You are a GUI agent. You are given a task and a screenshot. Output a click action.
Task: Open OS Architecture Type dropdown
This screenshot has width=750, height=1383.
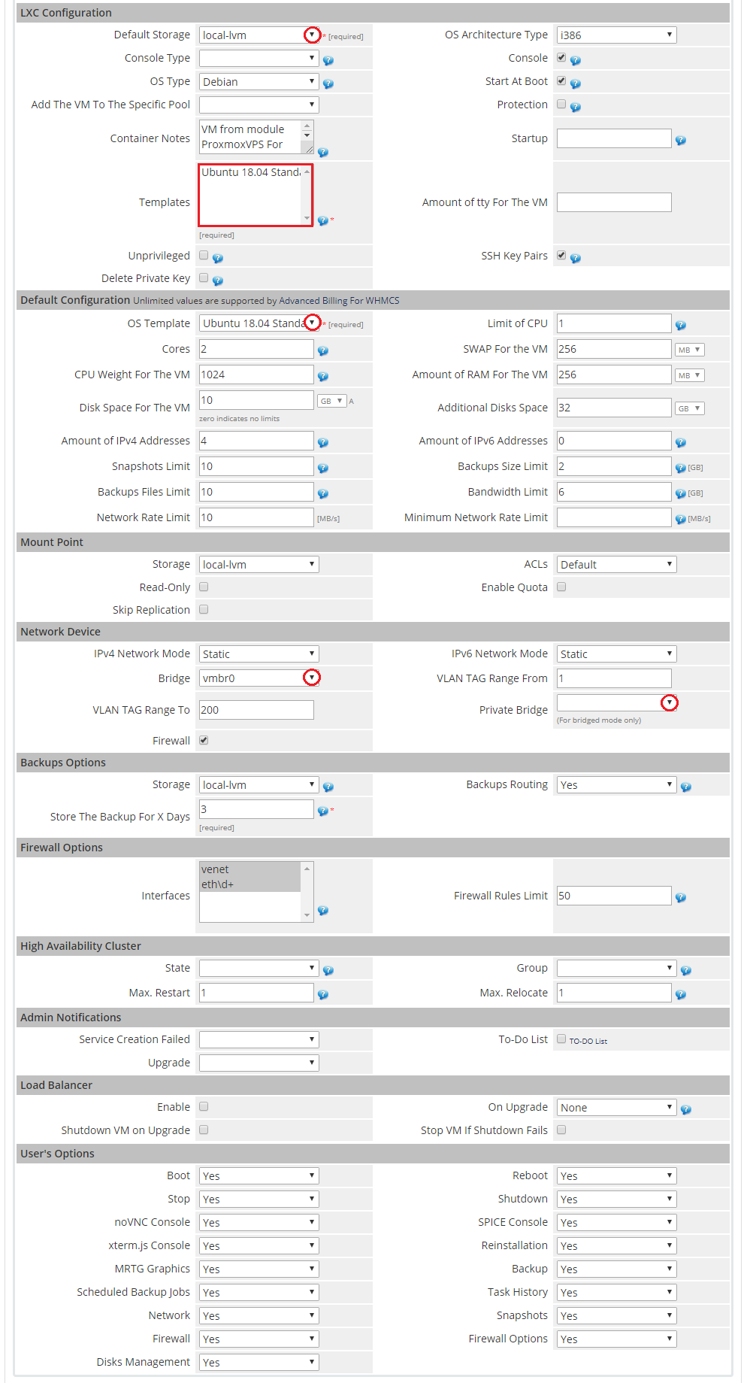tap(616, 35)
